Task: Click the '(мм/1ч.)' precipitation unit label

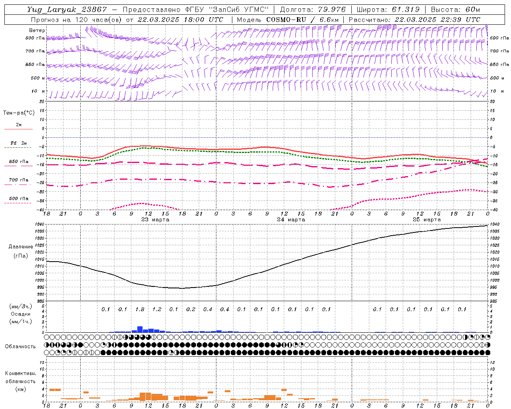Action: click(x=20, y=322)
